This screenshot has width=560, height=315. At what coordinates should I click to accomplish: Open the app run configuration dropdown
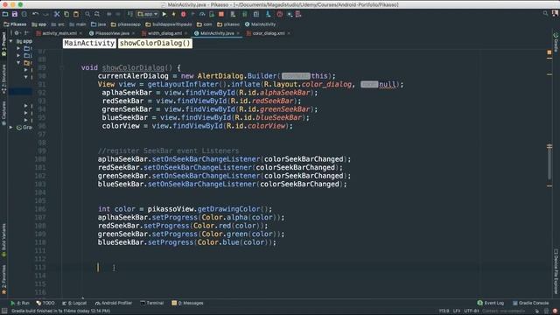tap(148, 14)
